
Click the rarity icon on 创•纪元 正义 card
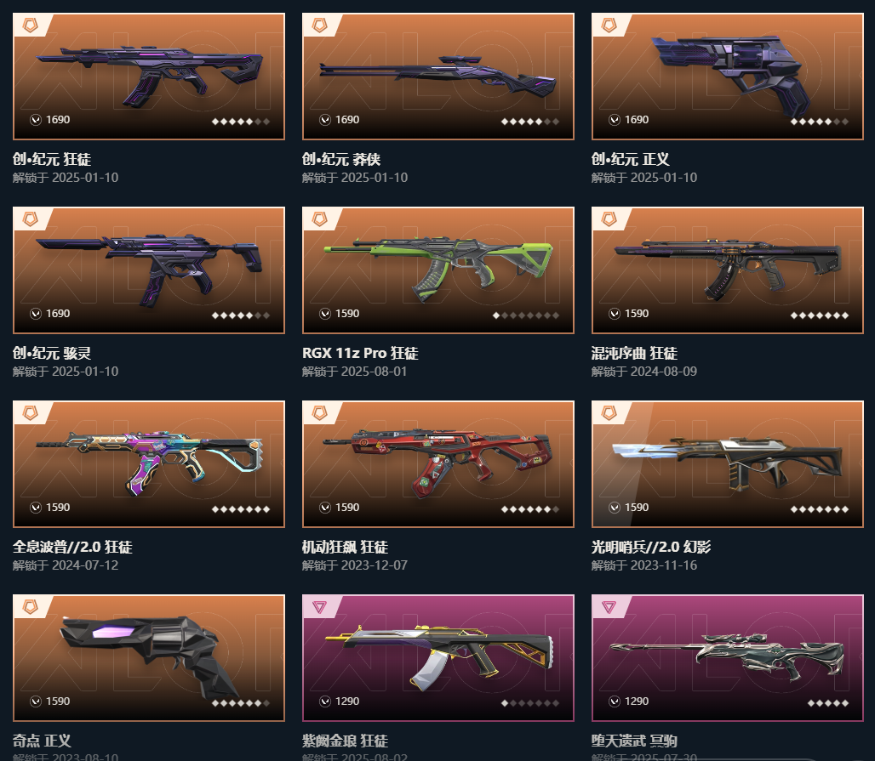609,26
